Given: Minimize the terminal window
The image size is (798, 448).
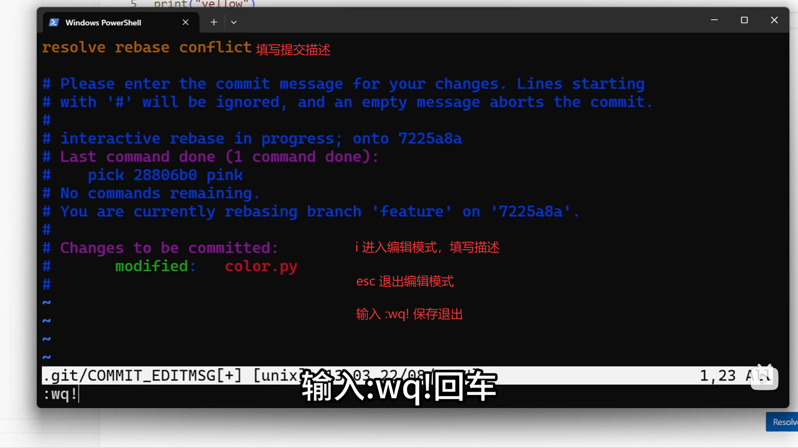Looking at the screenshot, I should coord(714,20).
